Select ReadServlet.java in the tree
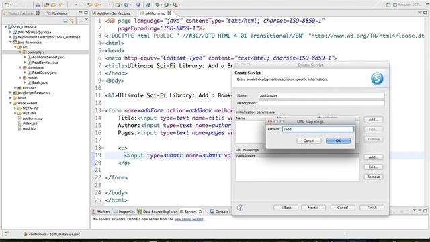 tap(45, 63)
